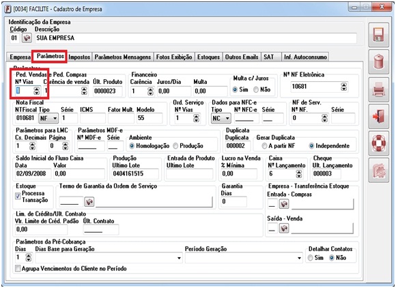Image resolution: width=396 pixels, height=288 pixels.
Task: Adjust the Financeiro Carência spinner
Action: tap(150, 91)
